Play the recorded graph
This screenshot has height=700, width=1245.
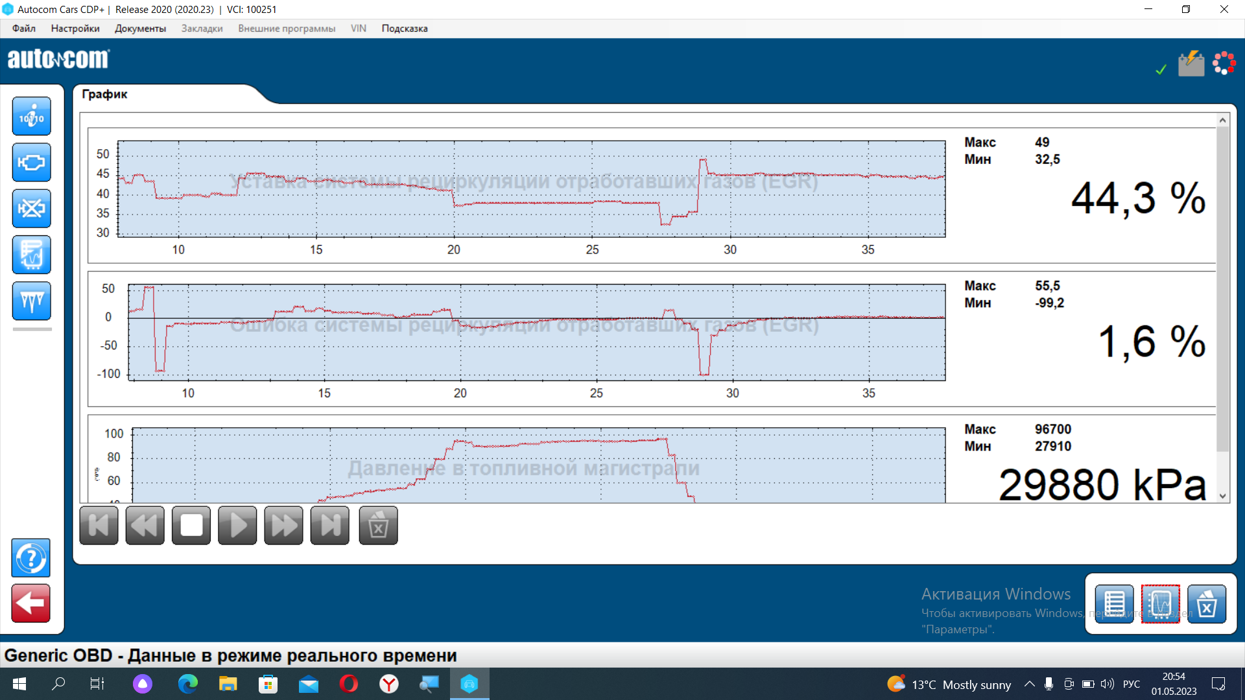click(x=237, y=525)
